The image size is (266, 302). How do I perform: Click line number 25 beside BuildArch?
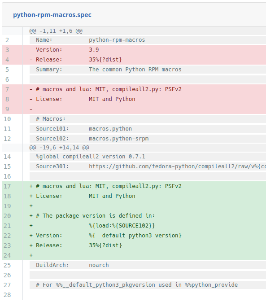[7, 265]
